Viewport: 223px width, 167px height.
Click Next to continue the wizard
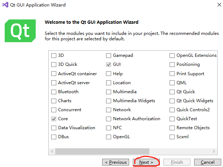click(x=146, y=162)
